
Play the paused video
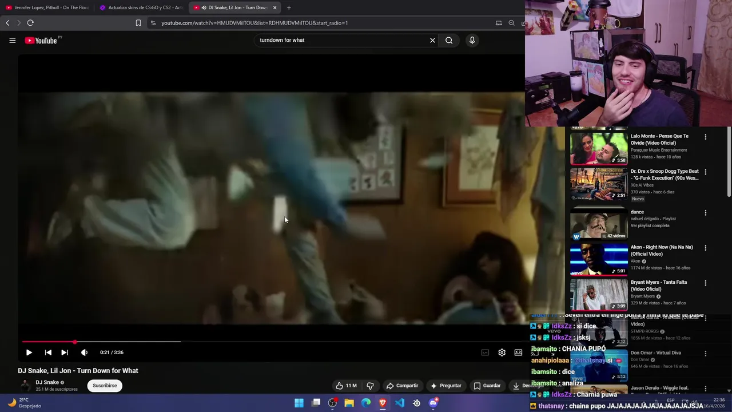point(29,352)
